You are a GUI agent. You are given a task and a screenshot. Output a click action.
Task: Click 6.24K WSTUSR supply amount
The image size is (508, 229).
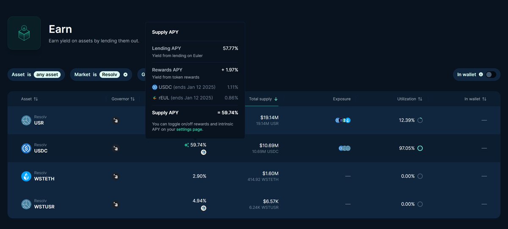[264, 207]
